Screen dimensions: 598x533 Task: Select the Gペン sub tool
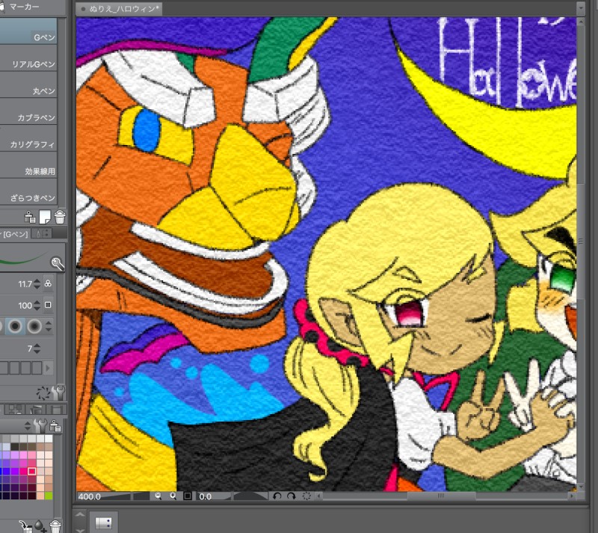(28, 31)
